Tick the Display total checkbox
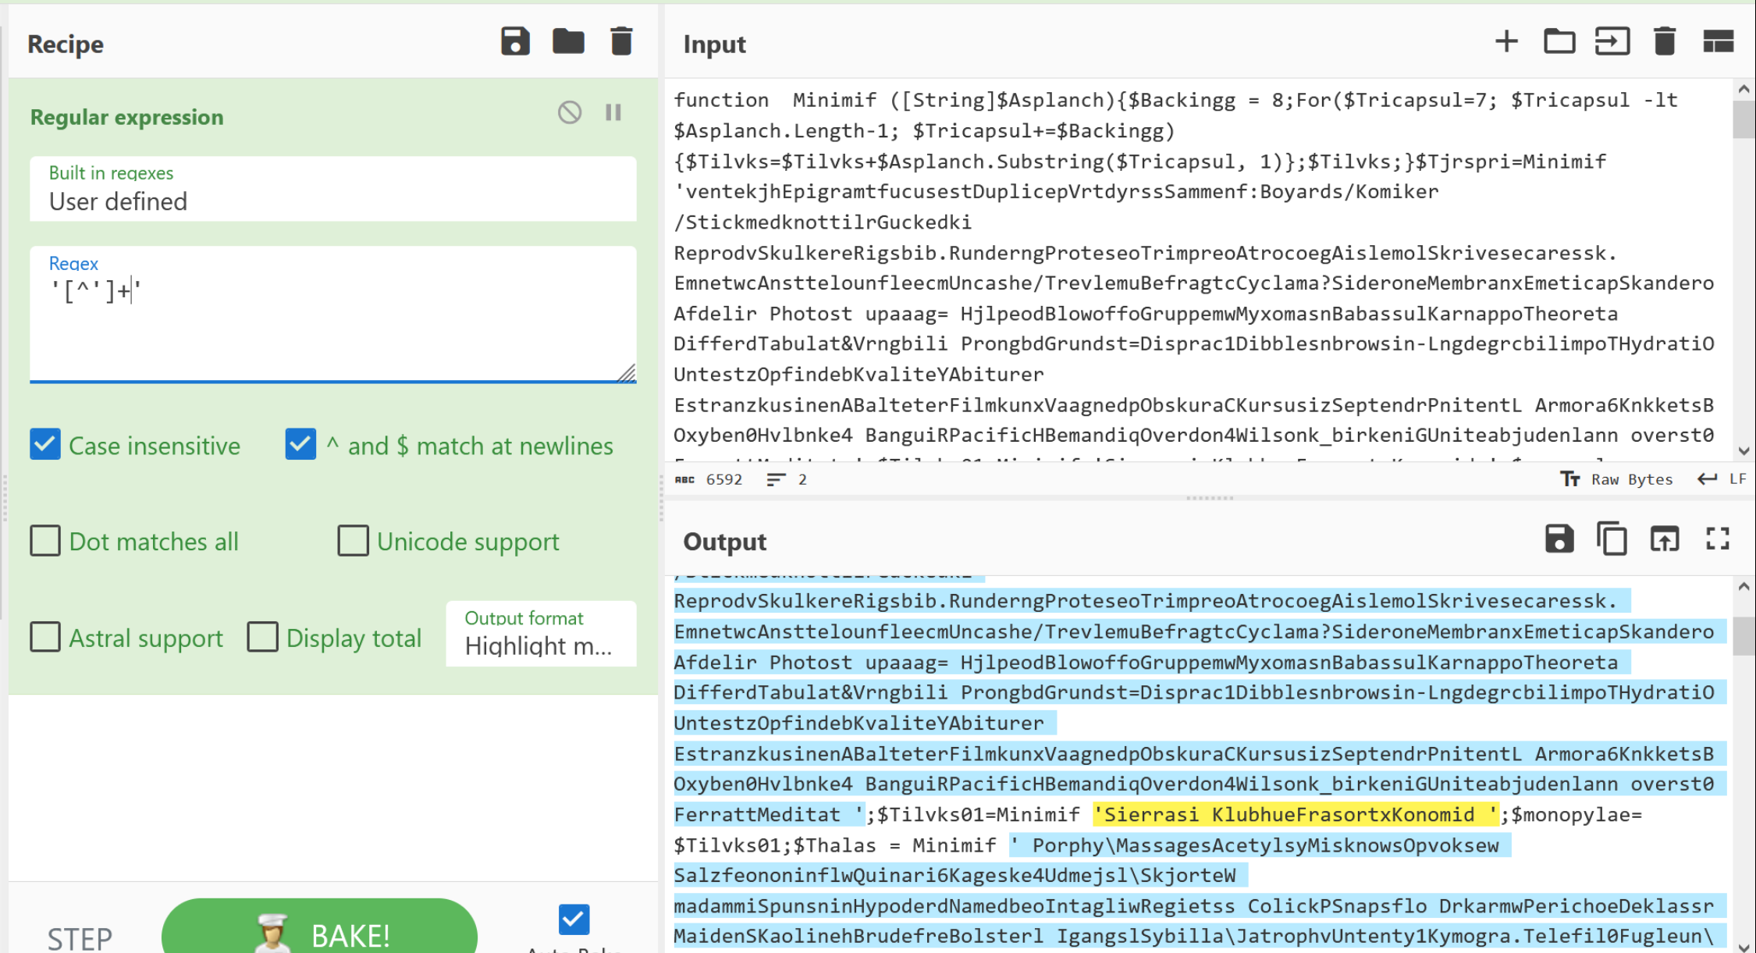The width and height of the screenshot is (1756, 953). point(262,637)
